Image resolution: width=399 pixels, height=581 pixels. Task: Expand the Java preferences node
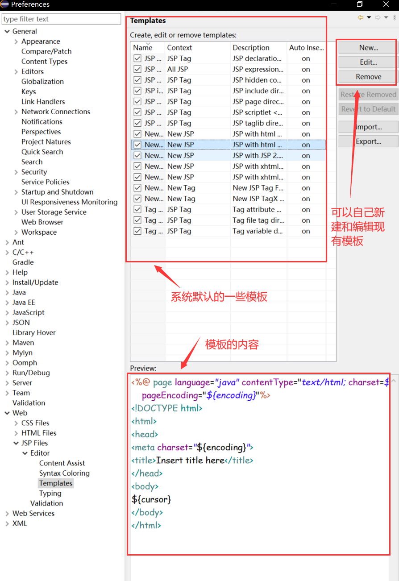point(8,292)
